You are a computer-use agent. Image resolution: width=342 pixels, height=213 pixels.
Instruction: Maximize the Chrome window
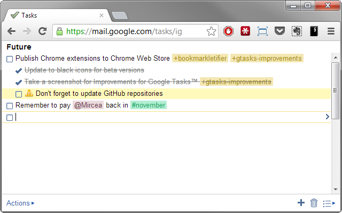[x=308, y=6]
